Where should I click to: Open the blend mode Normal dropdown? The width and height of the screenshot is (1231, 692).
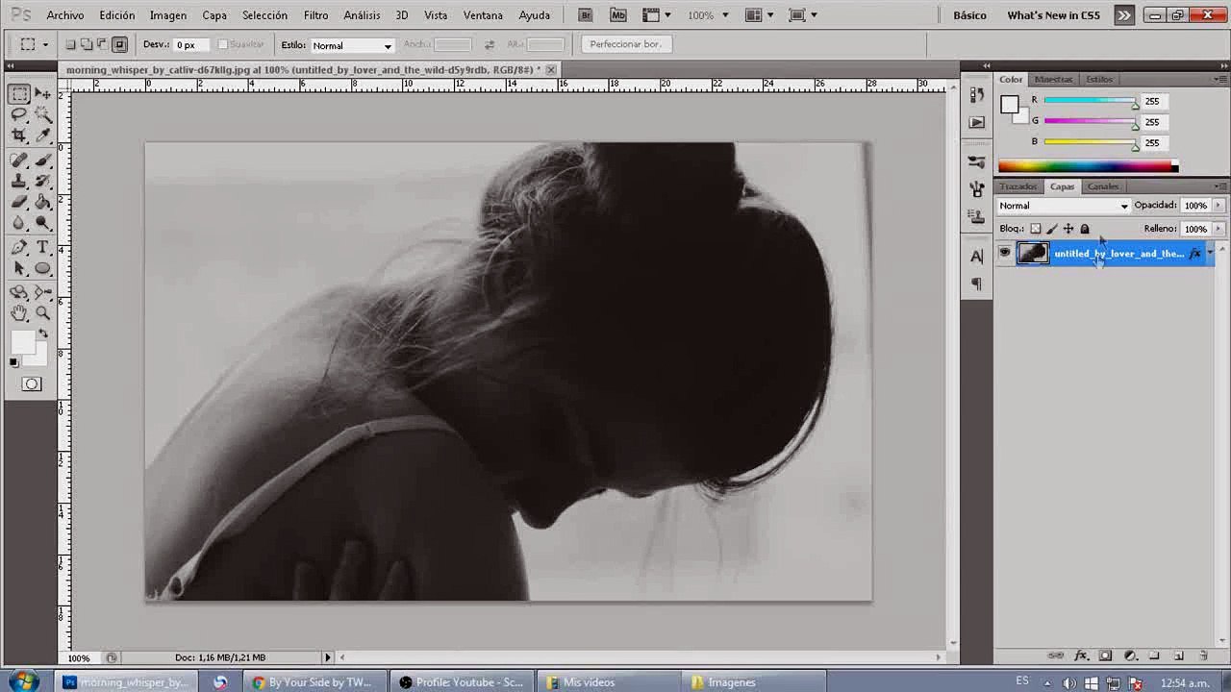1064,206
